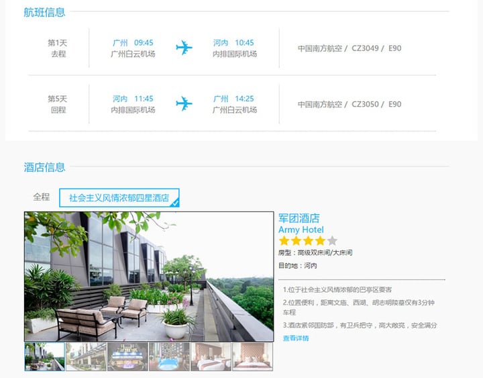483x378 pixels.
Task: Open the 查看详情 link
Action: click(296, 338)
